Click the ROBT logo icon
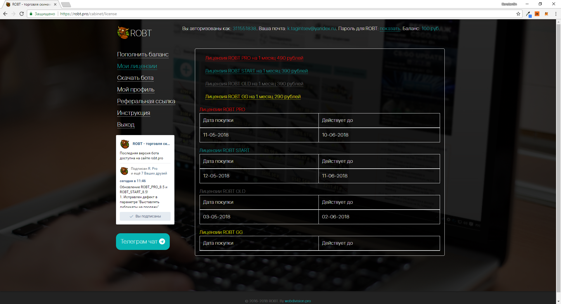This screenshot has width=561, height=304. click(123, 33)
